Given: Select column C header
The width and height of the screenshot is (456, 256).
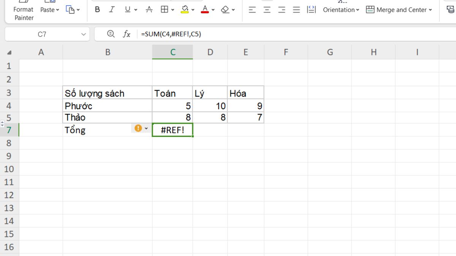Looking at the screenshot, I should (x=173, y=52).
